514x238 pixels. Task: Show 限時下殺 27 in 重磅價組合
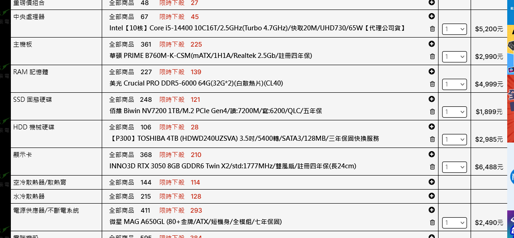179,3
